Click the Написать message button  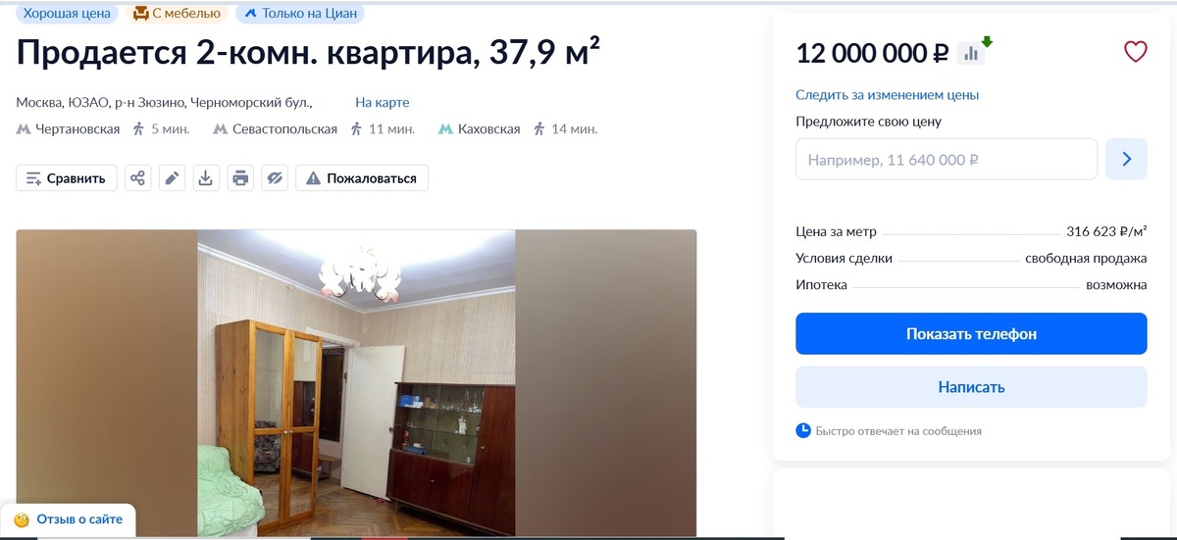971,386
